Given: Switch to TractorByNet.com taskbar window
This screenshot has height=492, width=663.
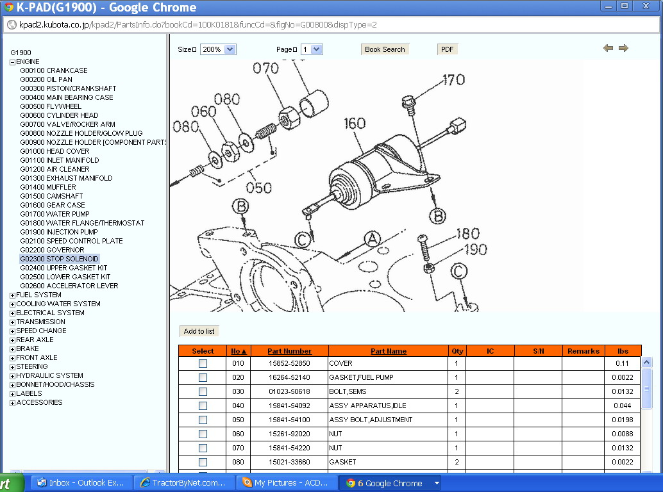Looking at the screenshot, I should (184, 482).
